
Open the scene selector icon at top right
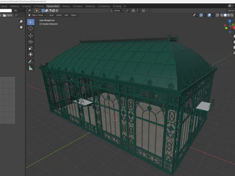tap(230, 6)
